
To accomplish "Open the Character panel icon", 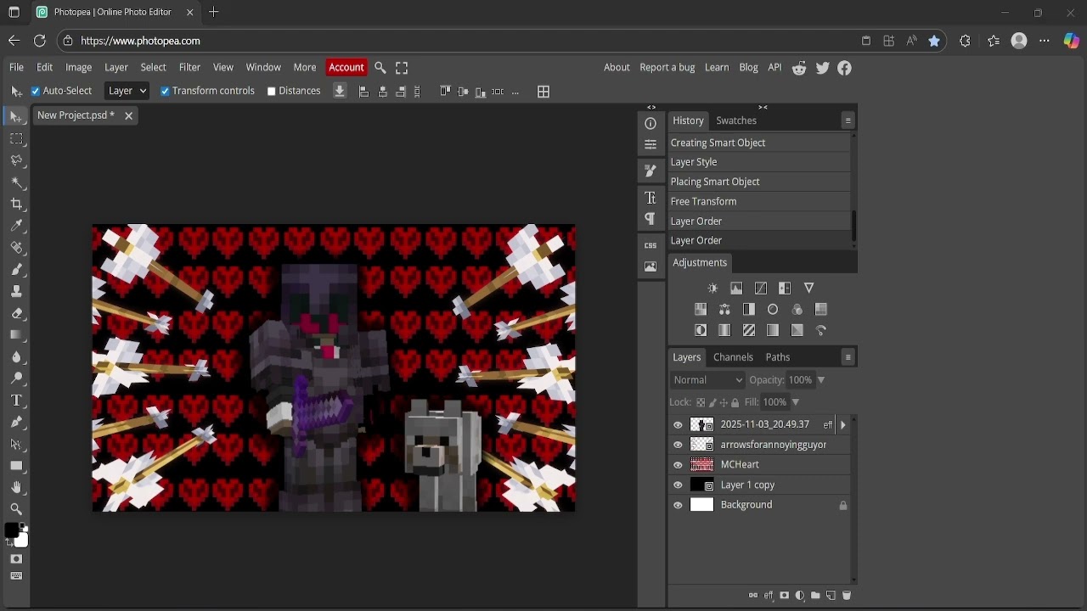I will point(651,198).
